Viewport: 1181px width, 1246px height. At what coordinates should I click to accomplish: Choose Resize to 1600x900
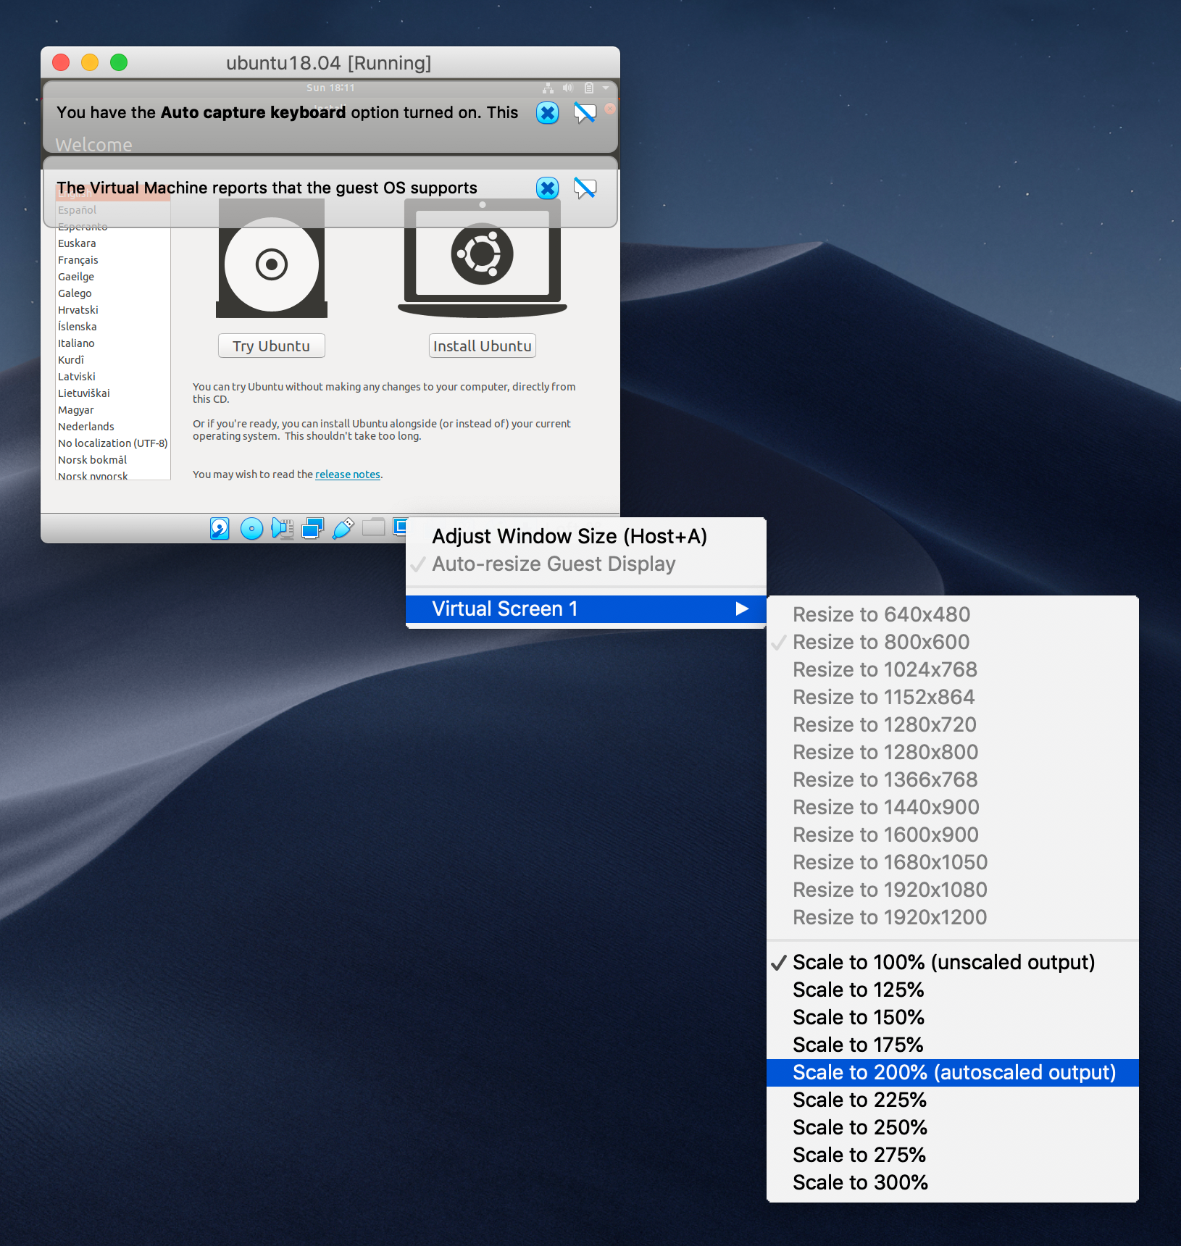(953, 835)
